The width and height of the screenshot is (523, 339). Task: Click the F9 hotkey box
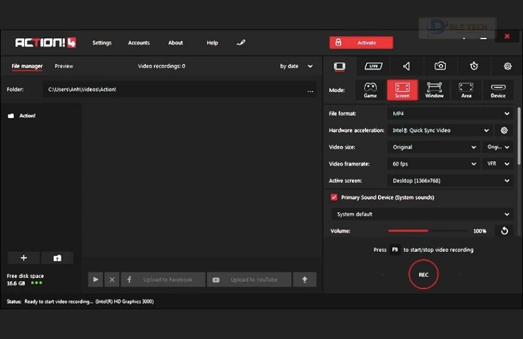point(395,249)
